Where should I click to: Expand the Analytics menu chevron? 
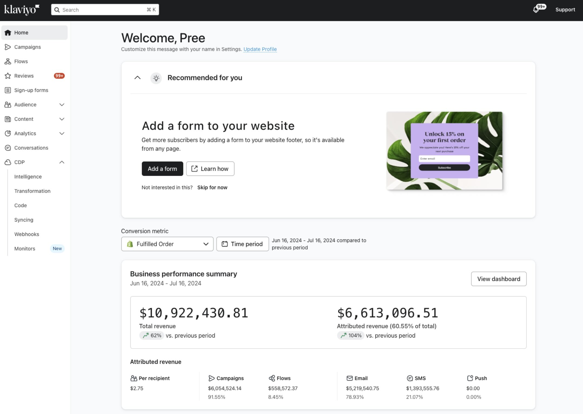[x=62, y=133]
